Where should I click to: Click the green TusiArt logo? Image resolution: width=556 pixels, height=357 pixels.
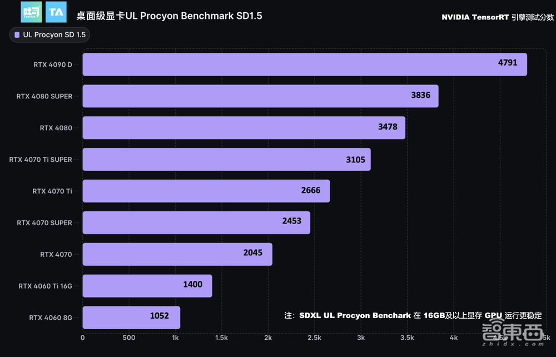[x=31, y=12]
